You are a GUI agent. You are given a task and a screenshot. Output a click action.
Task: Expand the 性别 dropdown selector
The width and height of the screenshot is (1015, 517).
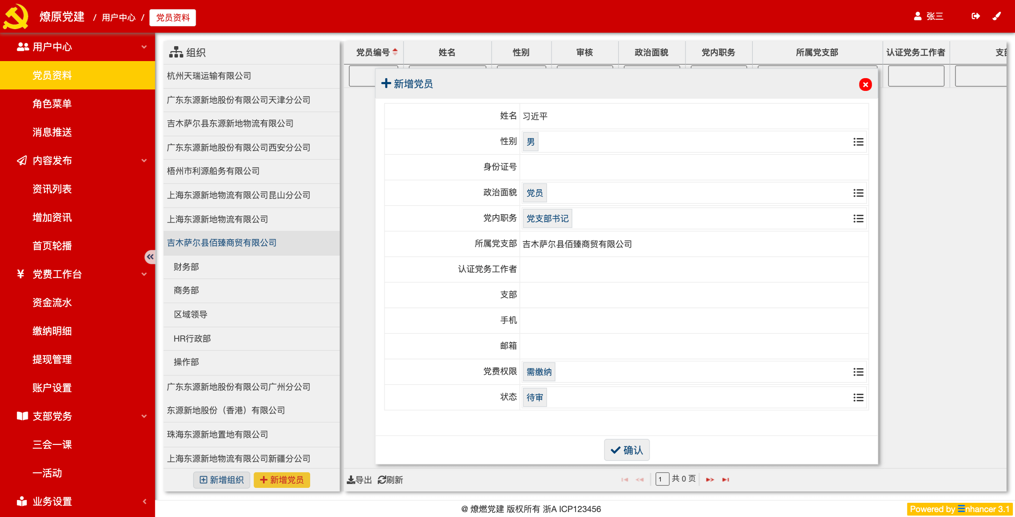coord(857,141)
